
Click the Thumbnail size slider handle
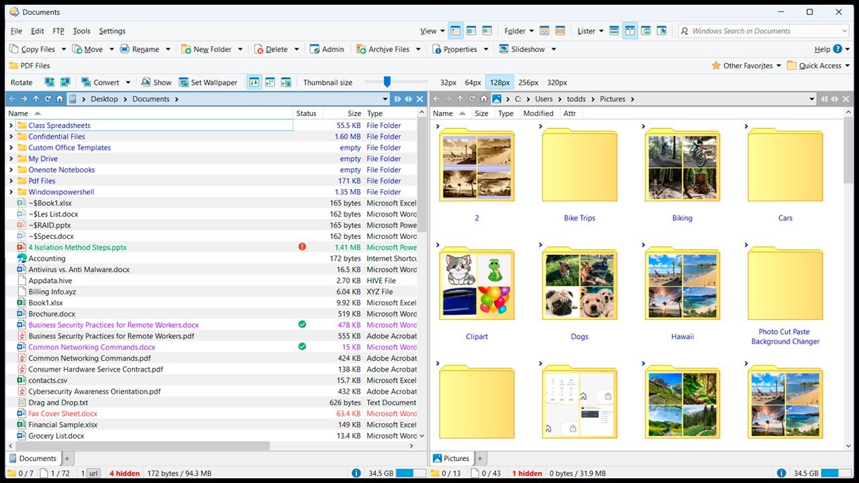pos(387,82)
